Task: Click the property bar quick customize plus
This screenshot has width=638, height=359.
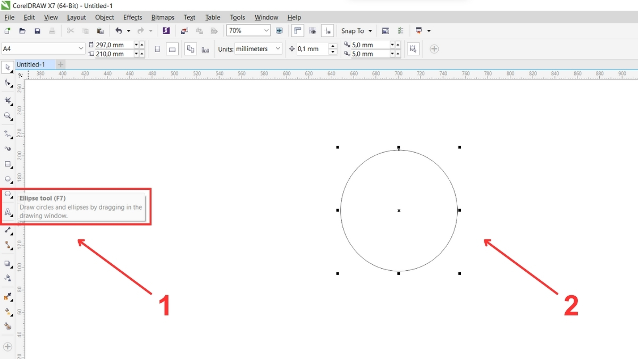Action: click(x=434, y=49)
